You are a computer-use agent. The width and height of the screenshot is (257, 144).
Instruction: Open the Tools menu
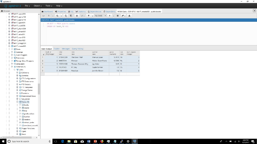click(x=48, y=6)
